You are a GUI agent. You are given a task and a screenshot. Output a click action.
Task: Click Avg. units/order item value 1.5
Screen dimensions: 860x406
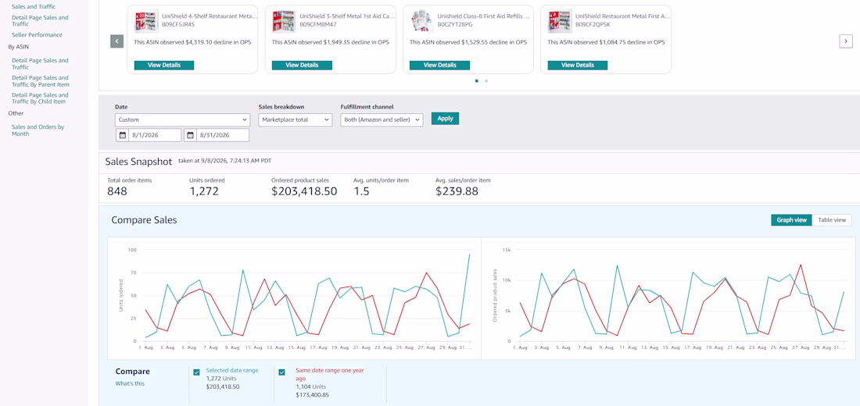(x=361, y=191)
